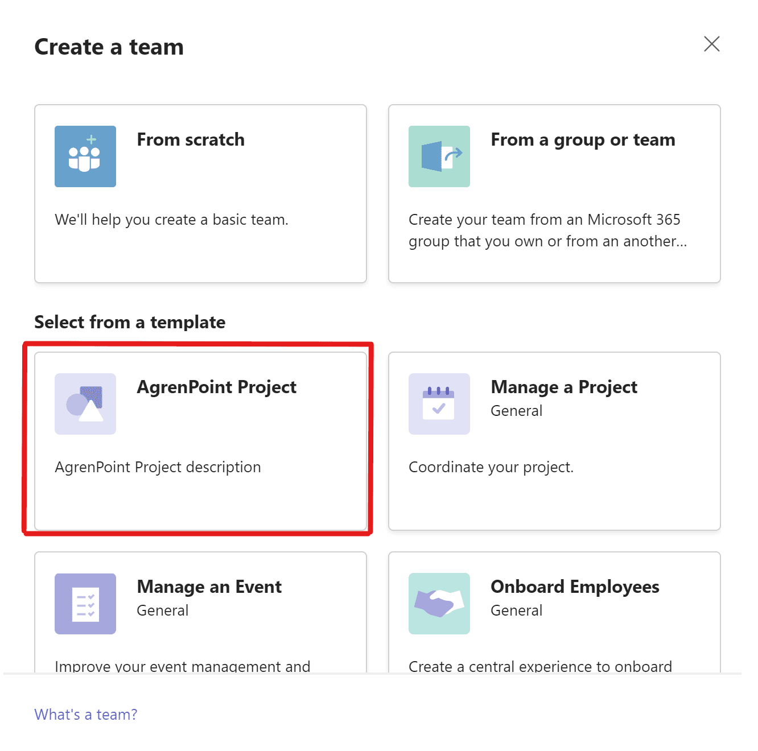Screen dimensions: 758x751
Task: Open the group-based team creation icon
Action: point(439,156)
